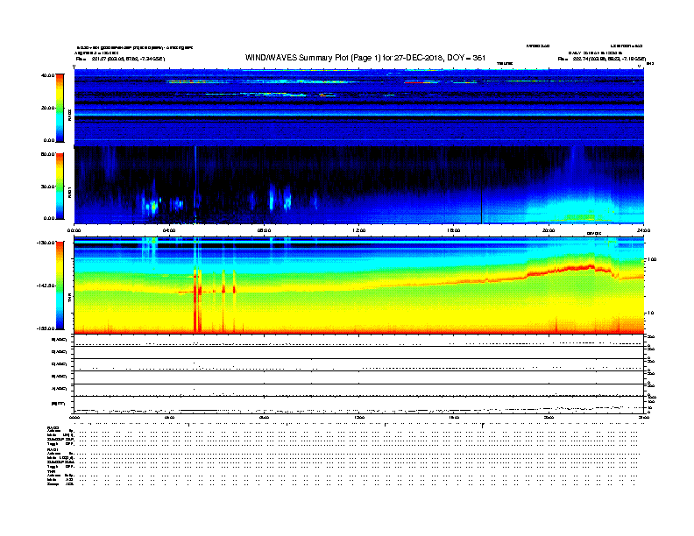
Task: Click the 30.00 label on RAD1 color scale
Action: tap(47, 187)
